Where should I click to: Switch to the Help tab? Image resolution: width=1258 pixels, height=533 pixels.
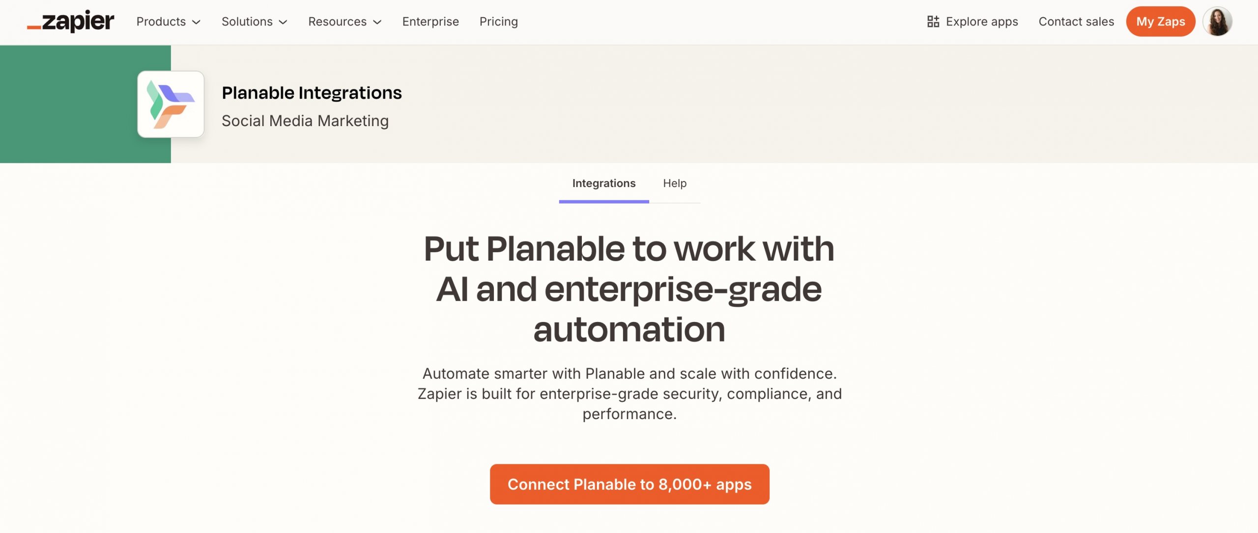[x=674, y=184]
